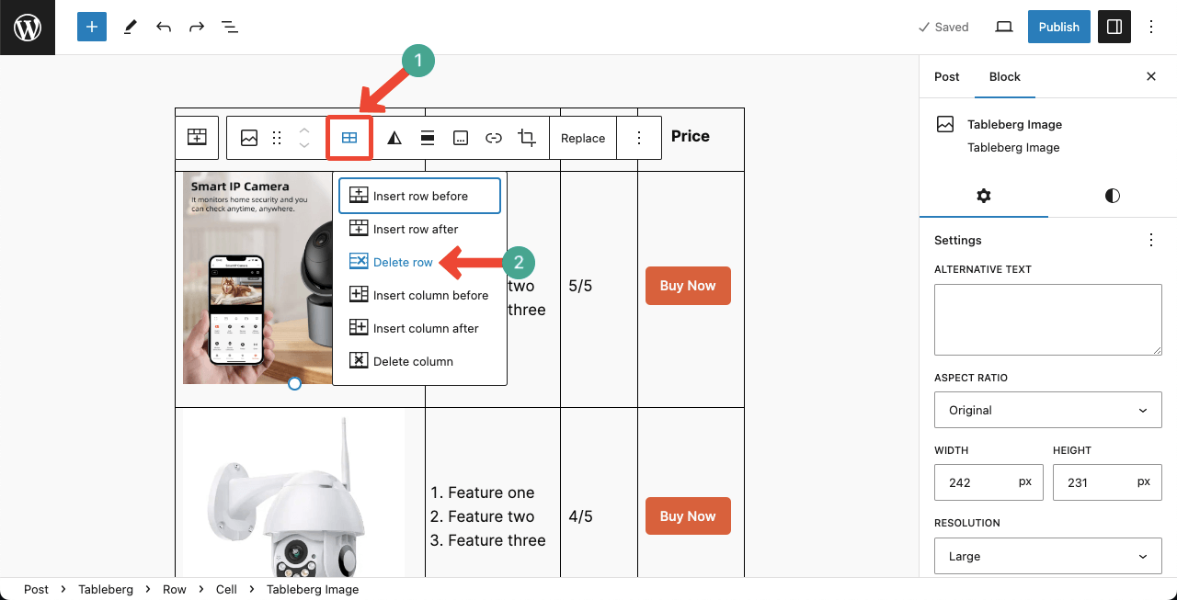Select Delete row from the table menu

[403, 262]
